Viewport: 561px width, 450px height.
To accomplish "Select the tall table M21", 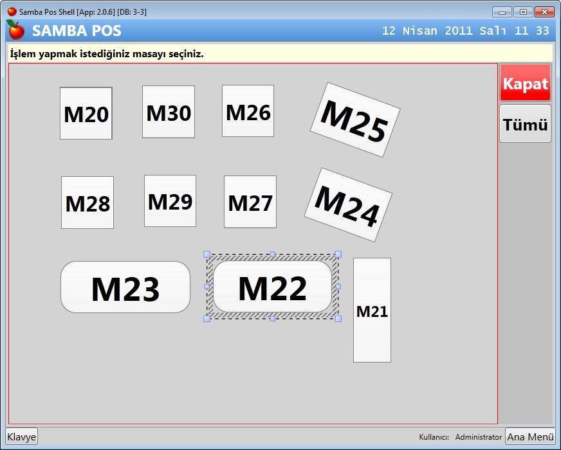I will pyautogui.click(x=372, y=310).
